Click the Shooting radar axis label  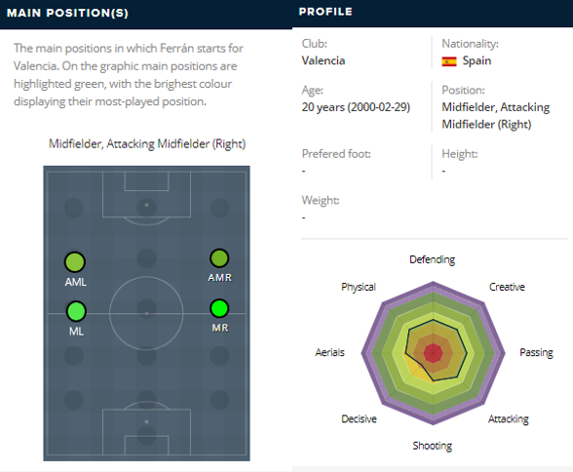point(433,446)
